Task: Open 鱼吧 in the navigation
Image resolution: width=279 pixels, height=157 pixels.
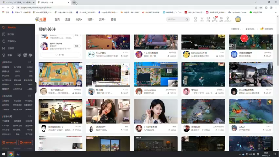Action: (113, 20)
